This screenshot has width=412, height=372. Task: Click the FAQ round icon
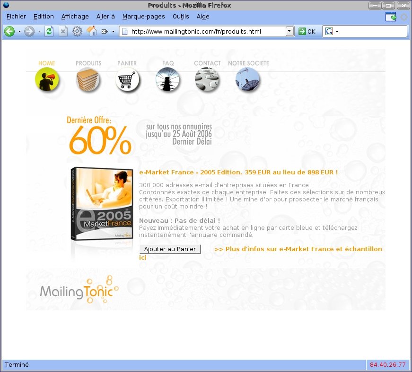pyautogui.click(x=167, y=80)
